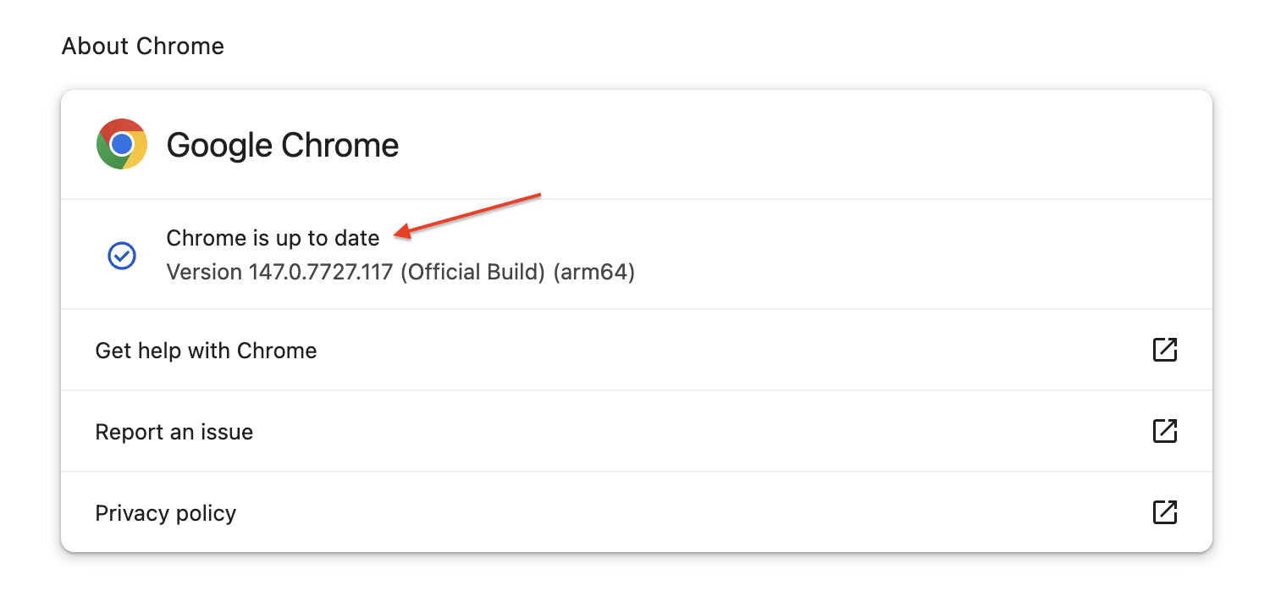Viewport: 1270px width, 608px height.
Task: Click the (arm64) architecture label
Action: coord(594,272)
